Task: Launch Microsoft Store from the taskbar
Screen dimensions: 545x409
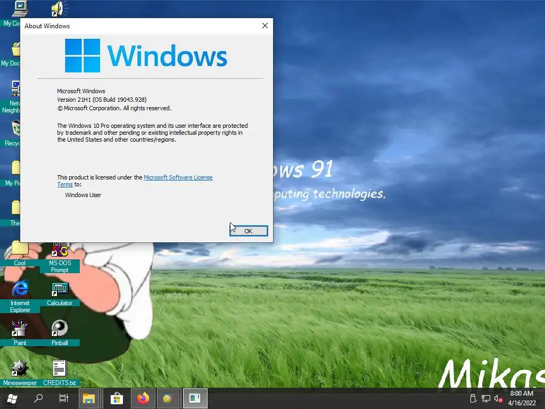Action: tap(117, 398)
